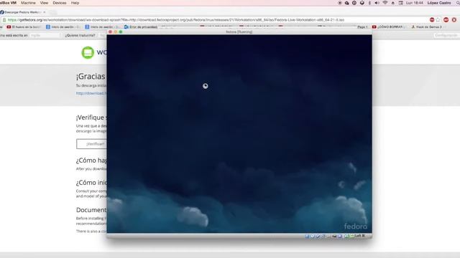The image size is (460, 258).
Task: Click the video capture icon in VM status bar
Action: click(x=340, y=236)
